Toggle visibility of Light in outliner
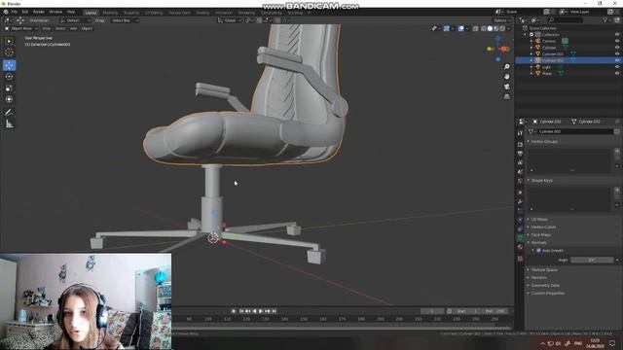 click(617, 67)
